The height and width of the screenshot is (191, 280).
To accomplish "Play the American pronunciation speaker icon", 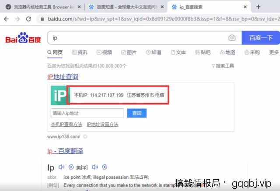I will point(95,167).
